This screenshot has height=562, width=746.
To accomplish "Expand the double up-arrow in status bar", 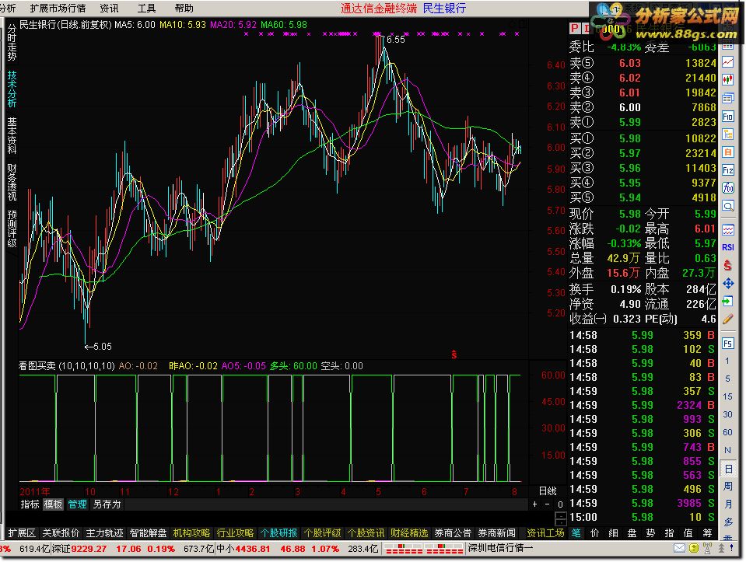I will pos(721,548).
